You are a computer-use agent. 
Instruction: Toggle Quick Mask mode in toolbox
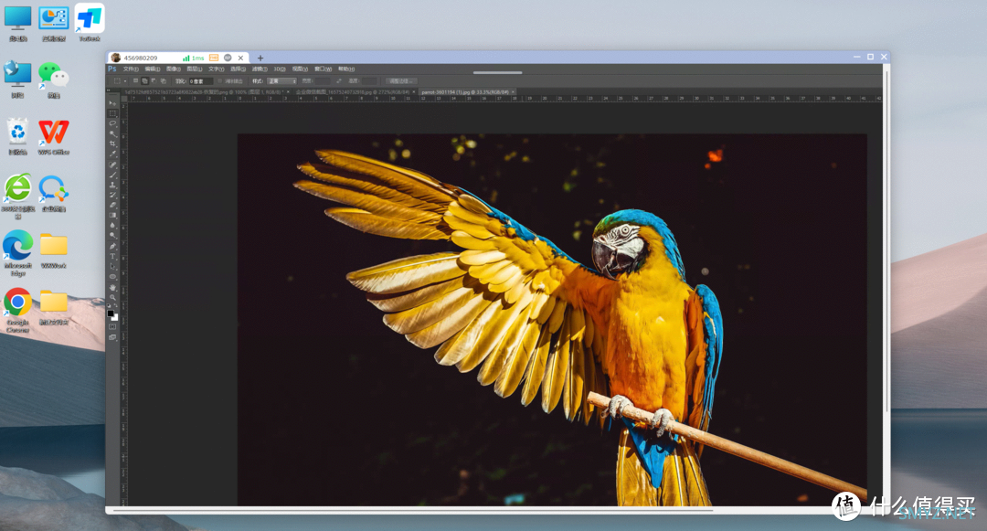tap(112, 327)
